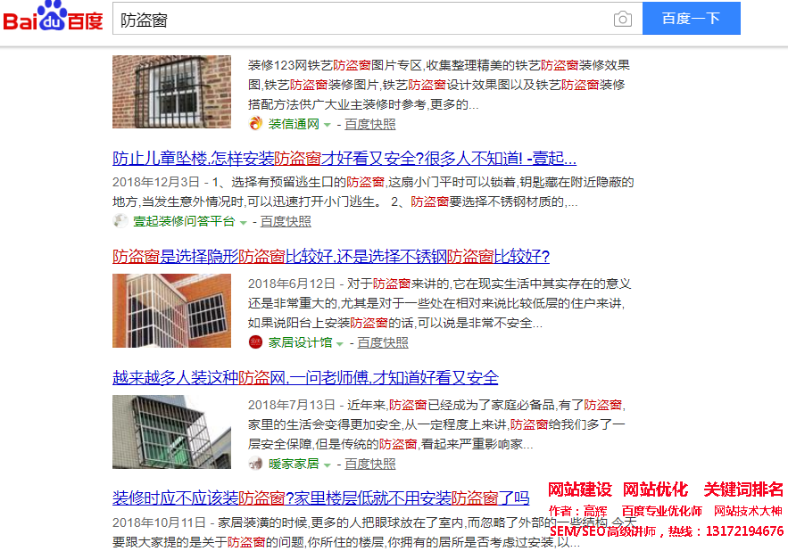This screenshot has height=551, width=788.
Task: Expand dropdown arrow beside 壹起装修问答平台
Action: (x=243, y=222)
